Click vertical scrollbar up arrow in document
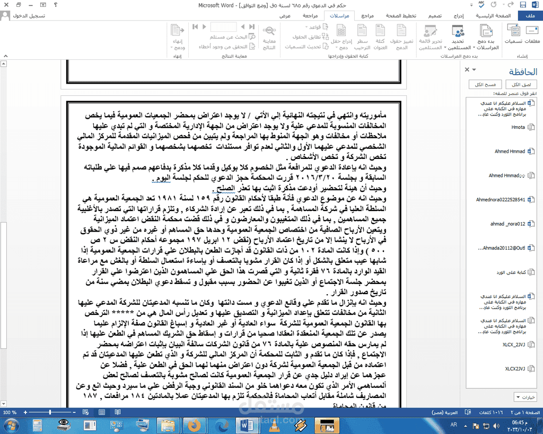This screenshot has width=543, height=434. pos(4,64)
